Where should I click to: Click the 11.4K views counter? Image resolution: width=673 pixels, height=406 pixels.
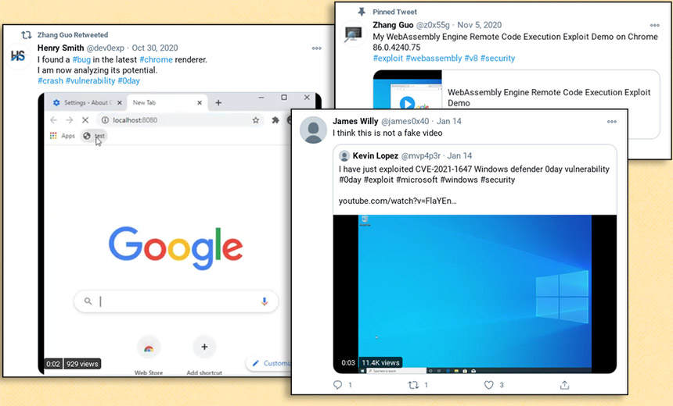tap(380, 363)
